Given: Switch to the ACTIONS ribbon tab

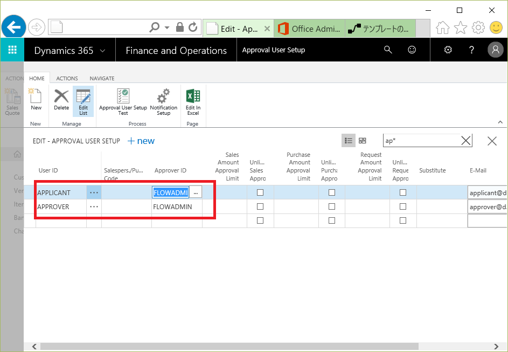Looking at the screenshot, I should click(x=67, y=79).
